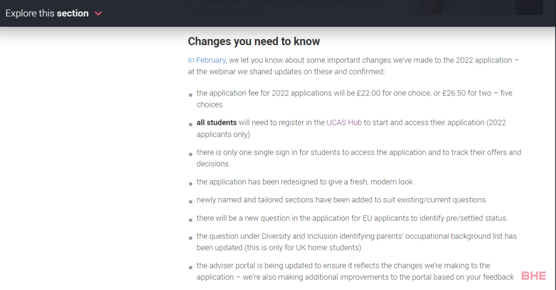Click the bullet beside application redesigned item
Viewport: 556px width, 290px height.
tap(190, 184)
